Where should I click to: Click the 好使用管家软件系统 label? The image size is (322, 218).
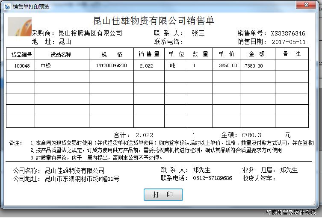[291, 212]
